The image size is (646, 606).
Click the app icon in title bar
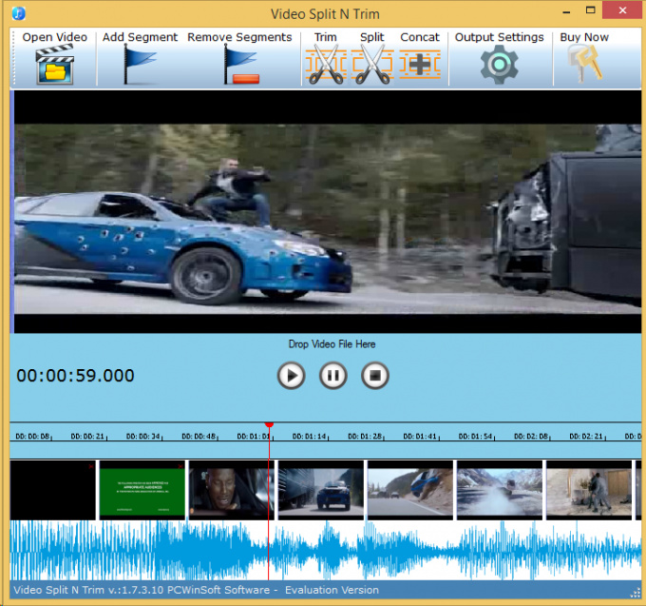coord(18,13)
